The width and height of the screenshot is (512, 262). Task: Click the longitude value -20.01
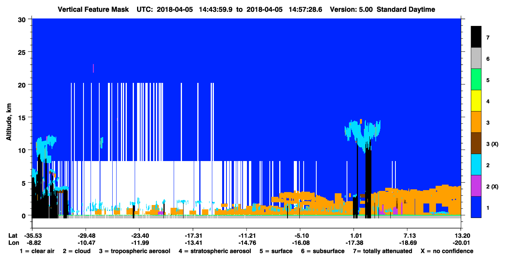pos(461,242)
